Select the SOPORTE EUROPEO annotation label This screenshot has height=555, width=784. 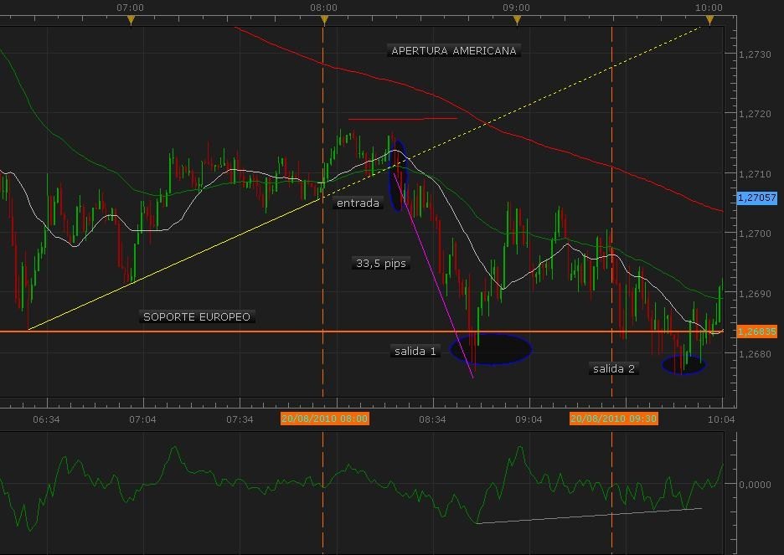(x=197, y=316)
